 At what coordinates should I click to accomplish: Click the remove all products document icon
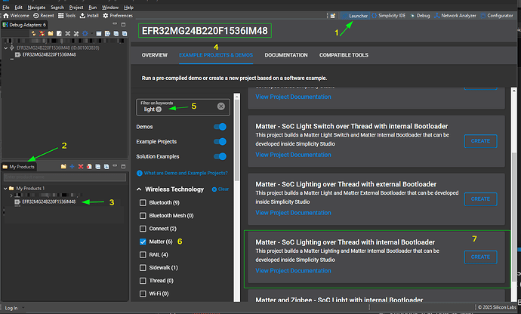pyautogui.click(x=89, y=167)
